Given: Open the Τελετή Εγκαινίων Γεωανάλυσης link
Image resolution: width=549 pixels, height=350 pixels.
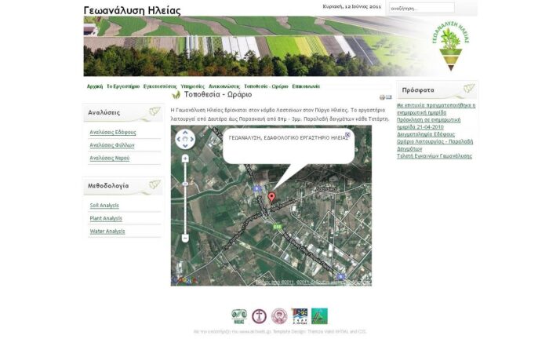Looking at the screenshot, I should [434, 156].
